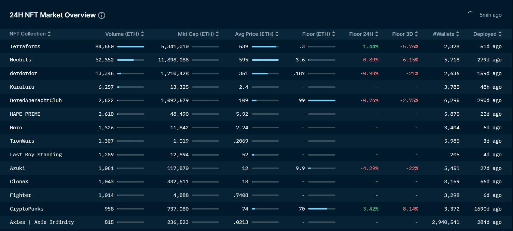Image resolution: width=513 pixels, height=231 pixels.
Task: Sort table by #Wallets arrows
Action: (458, 34)
